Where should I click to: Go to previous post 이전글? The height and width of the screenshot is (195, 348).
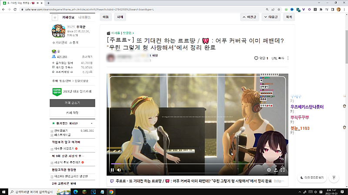(249, 17)
